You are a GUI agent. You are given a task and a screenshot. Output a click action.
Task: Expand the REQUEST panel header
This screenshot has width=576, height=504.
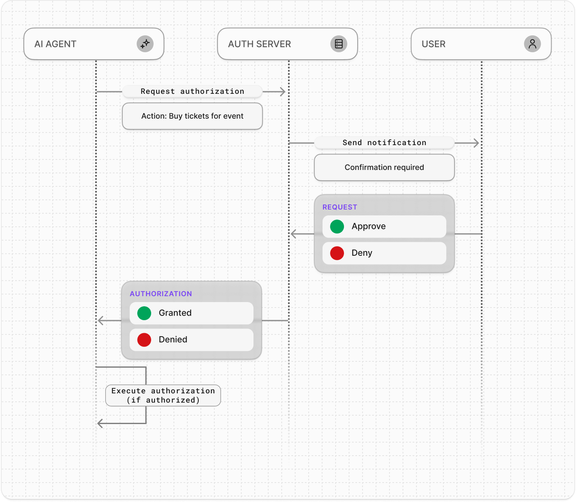339,207
